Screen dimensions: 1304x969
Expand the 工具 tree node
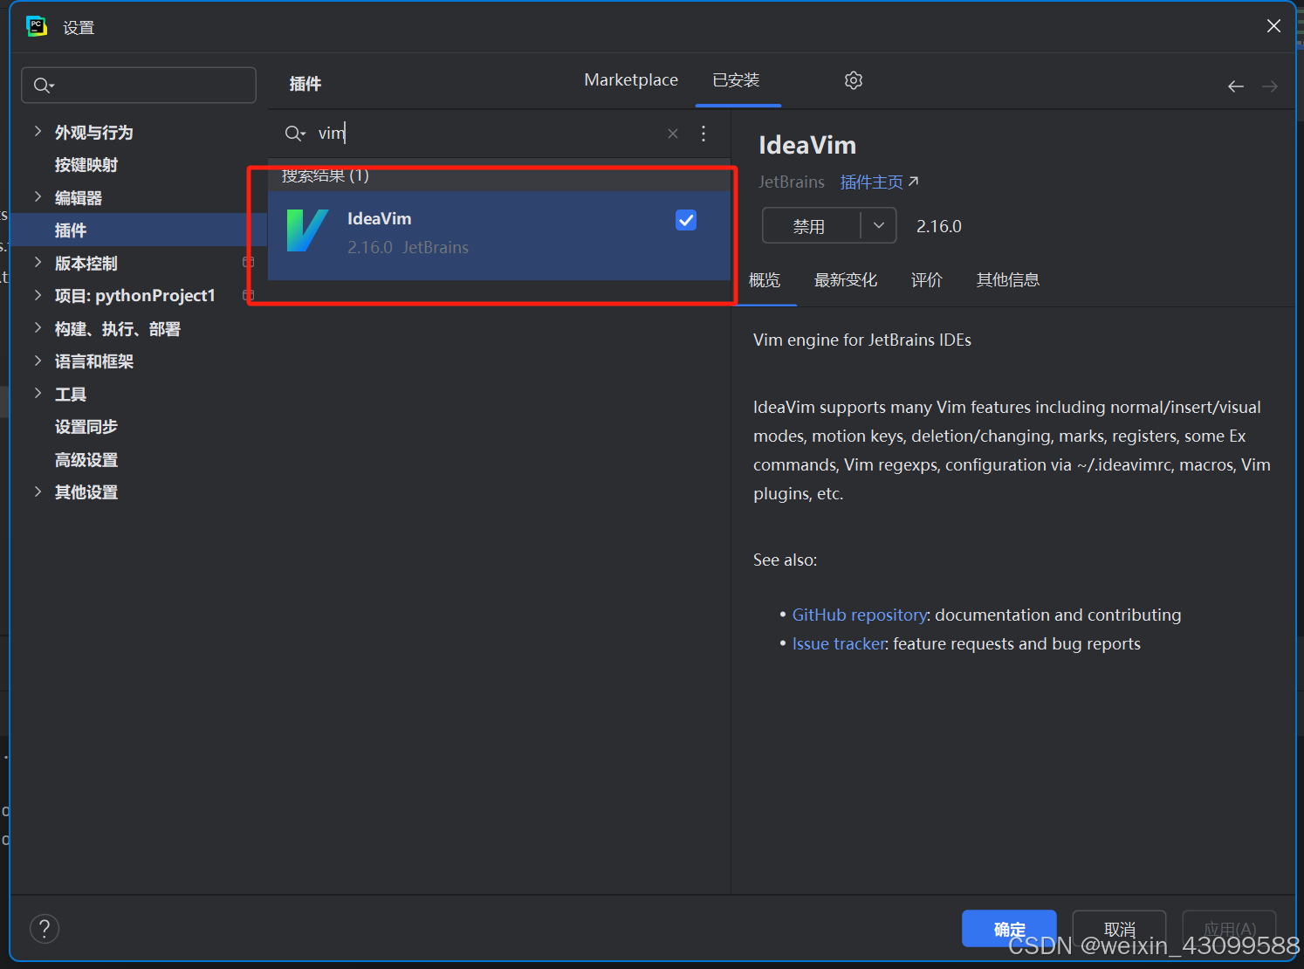38,393
